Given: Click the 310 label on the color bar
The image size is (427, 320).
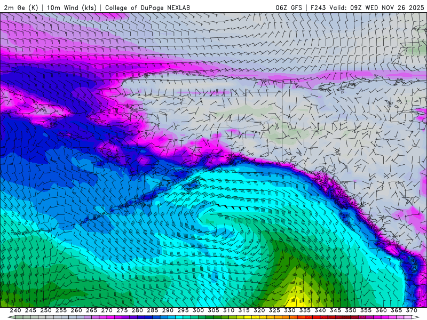Looking at the screenshot, I should pyautogui.click(x=229, y=310).
